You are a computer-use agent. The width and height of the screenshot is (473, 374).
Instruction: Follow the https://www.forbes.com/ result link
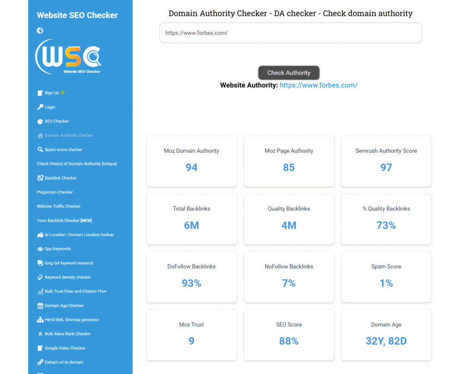319,85
